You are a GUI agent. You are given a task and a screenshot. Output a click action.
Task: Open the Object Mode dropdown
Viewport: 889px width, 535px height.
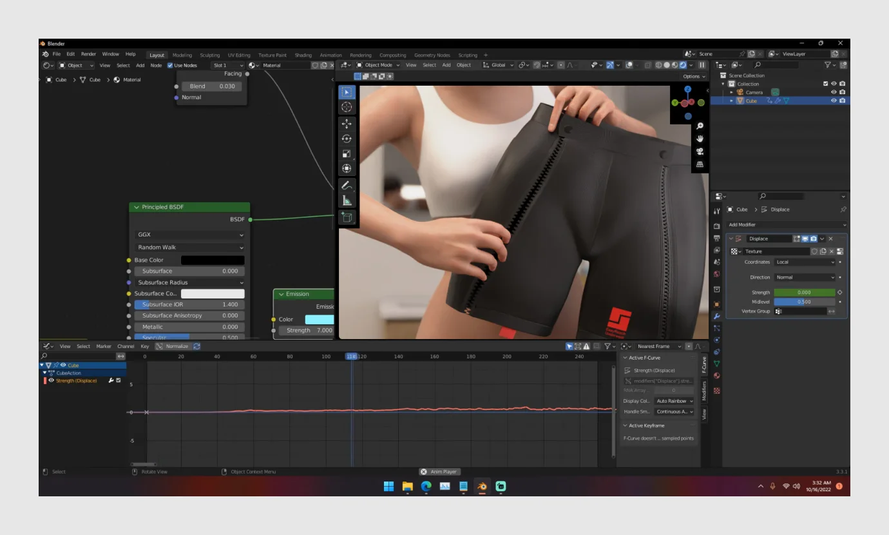pyautogui.click(x=378, y=65)
